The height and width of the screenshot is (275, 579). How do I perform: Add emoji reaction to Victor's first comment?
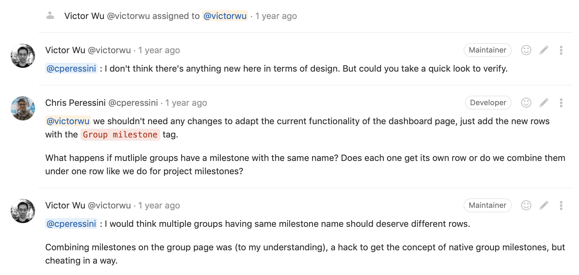coord(526,50)
